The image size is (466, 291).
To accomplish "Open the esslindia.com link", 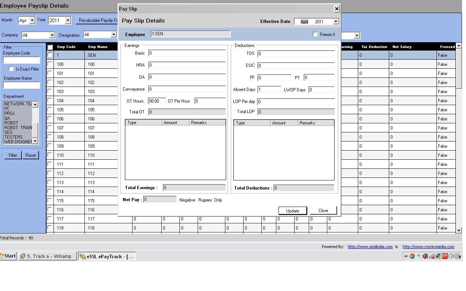I will (370, 247).
